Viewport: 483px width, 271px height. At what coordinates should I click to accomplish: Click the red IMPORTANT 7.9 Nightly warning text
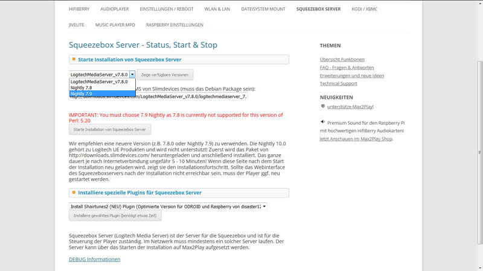pos(176,117)
